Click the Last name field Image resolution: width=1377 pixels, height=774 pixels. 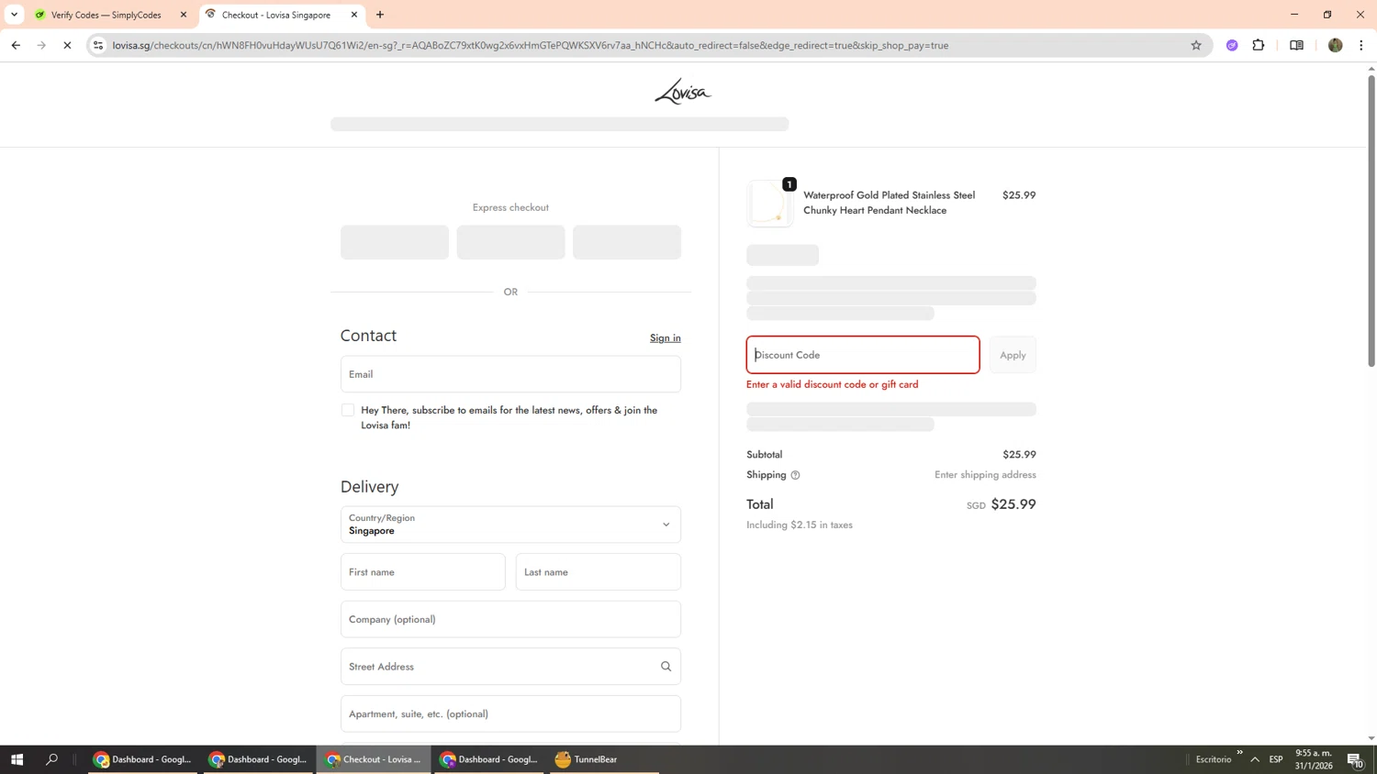[599, 572]
